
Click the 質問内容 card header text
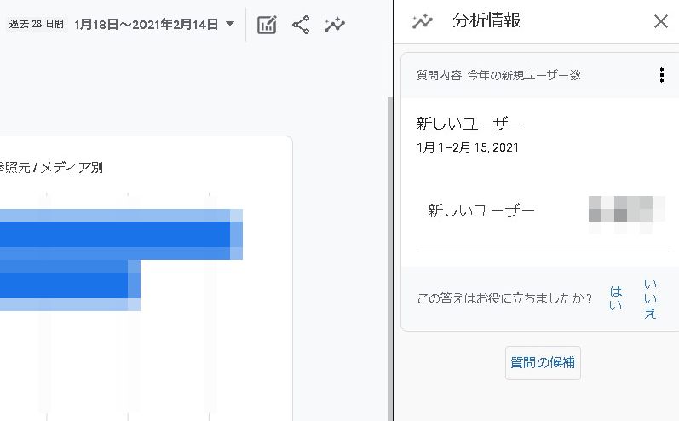[x=498, y=75]
